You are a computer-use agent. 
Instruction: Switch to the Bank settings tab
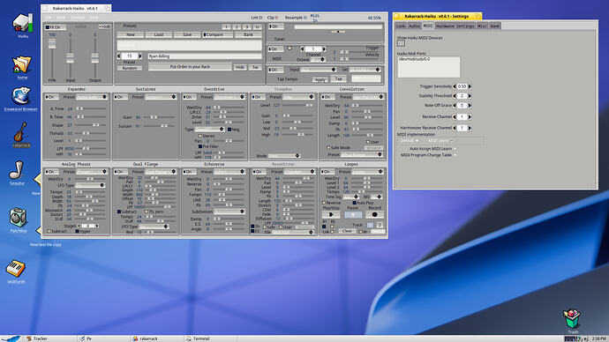tap(495, 26)
